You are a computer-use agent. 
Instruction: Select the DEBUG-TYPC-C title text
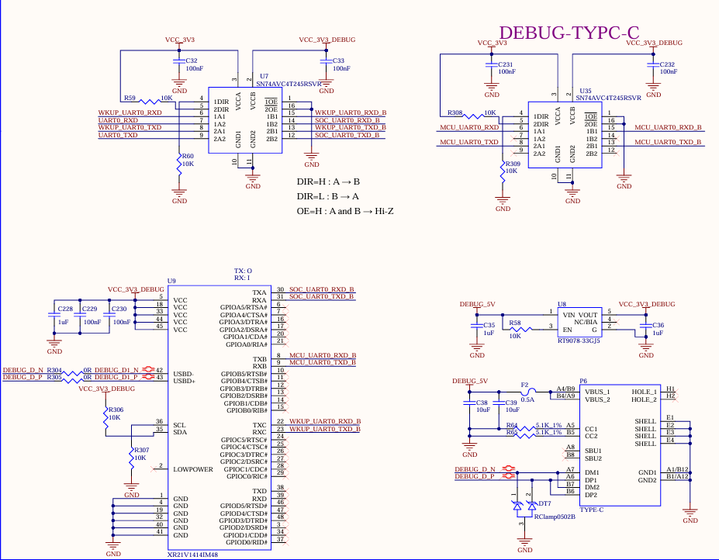click(x=569, y=33)
